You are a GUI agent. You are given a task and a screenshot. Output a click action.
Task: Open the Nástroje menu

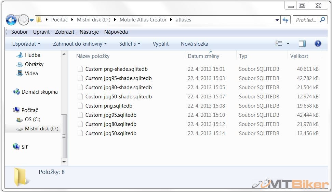click(89, 32)
